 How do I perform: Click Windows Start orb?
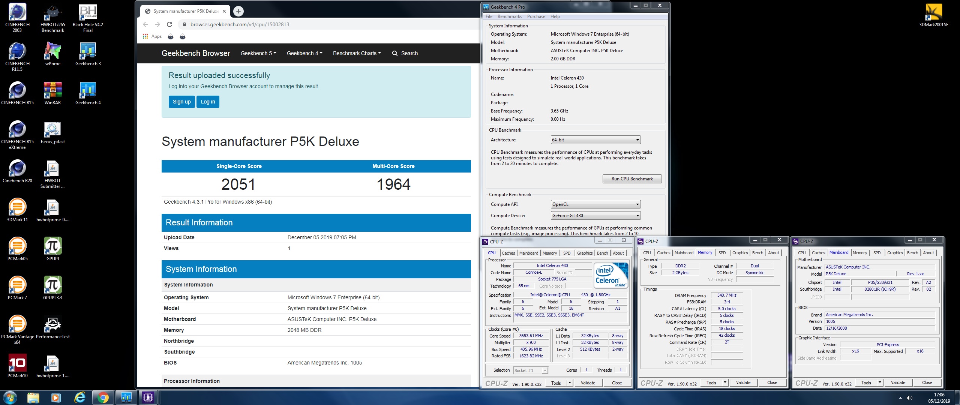pos(10,397)
